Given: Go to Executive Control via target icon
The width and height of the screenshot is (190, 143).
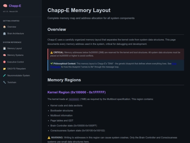Looking at the screenshot, I should click(5, 62).
